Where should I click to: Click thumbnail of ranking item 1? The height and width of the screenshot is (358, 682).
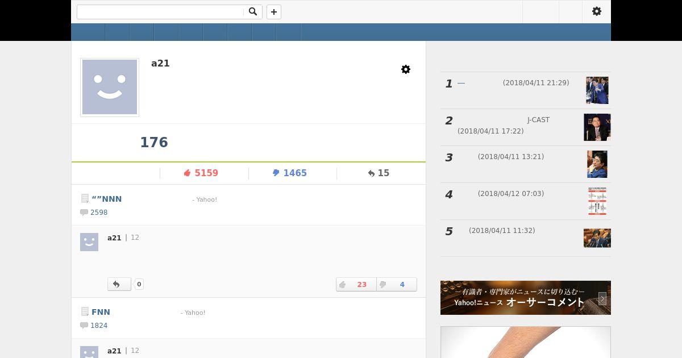pyautogui.click(x=597, y=90)
